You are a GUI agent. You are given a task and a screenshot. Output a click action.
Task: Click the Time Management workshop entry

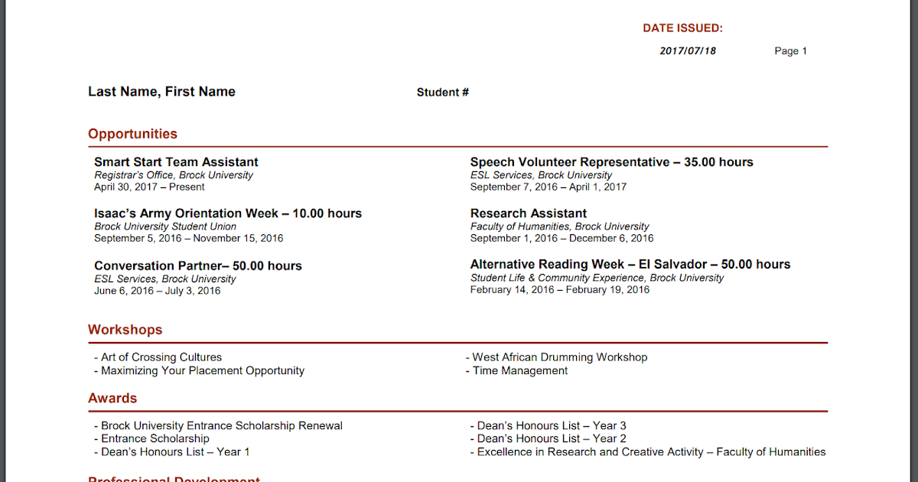517,370
